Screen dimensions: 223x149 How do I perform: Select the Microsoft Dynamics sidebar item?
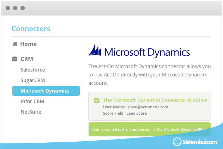(x=46, y=91)
